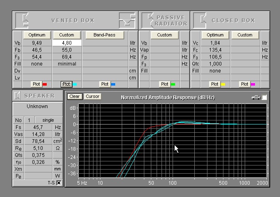
Task: Click the vented box diagram icon
Action: pos(127,20)
